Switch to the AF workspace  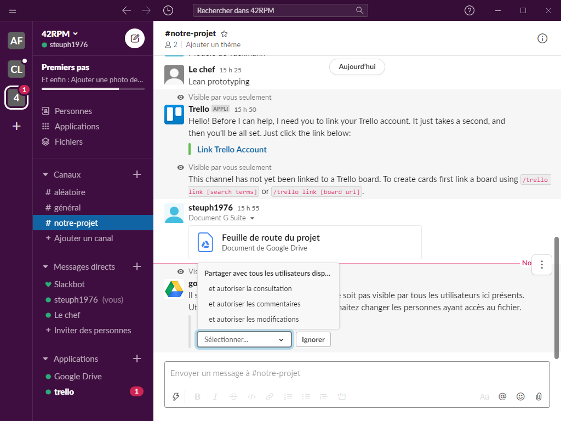click(x=16, y=41)
